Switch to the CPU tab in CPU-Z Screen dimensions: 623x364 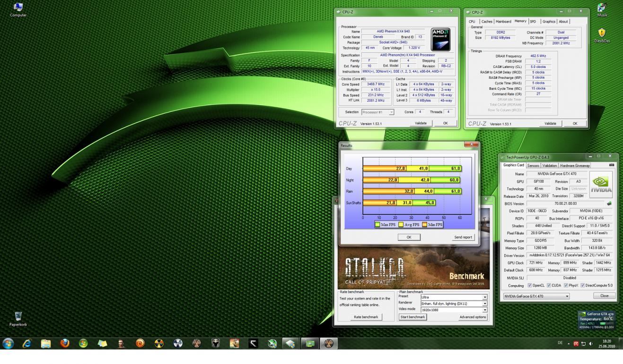click(472, 21)
